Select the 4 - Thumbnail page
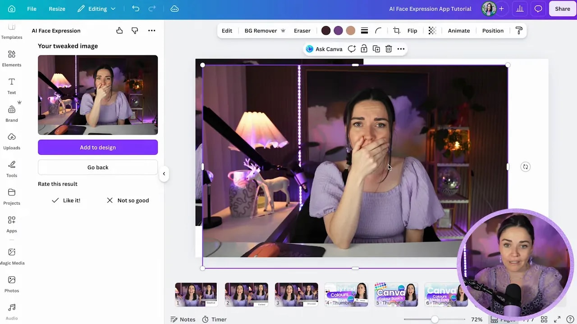 pos(346,295)
